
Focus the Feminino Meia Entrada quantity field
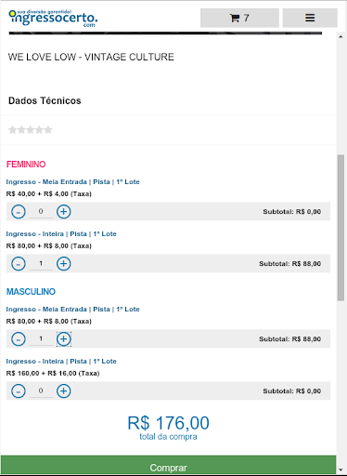41,212
